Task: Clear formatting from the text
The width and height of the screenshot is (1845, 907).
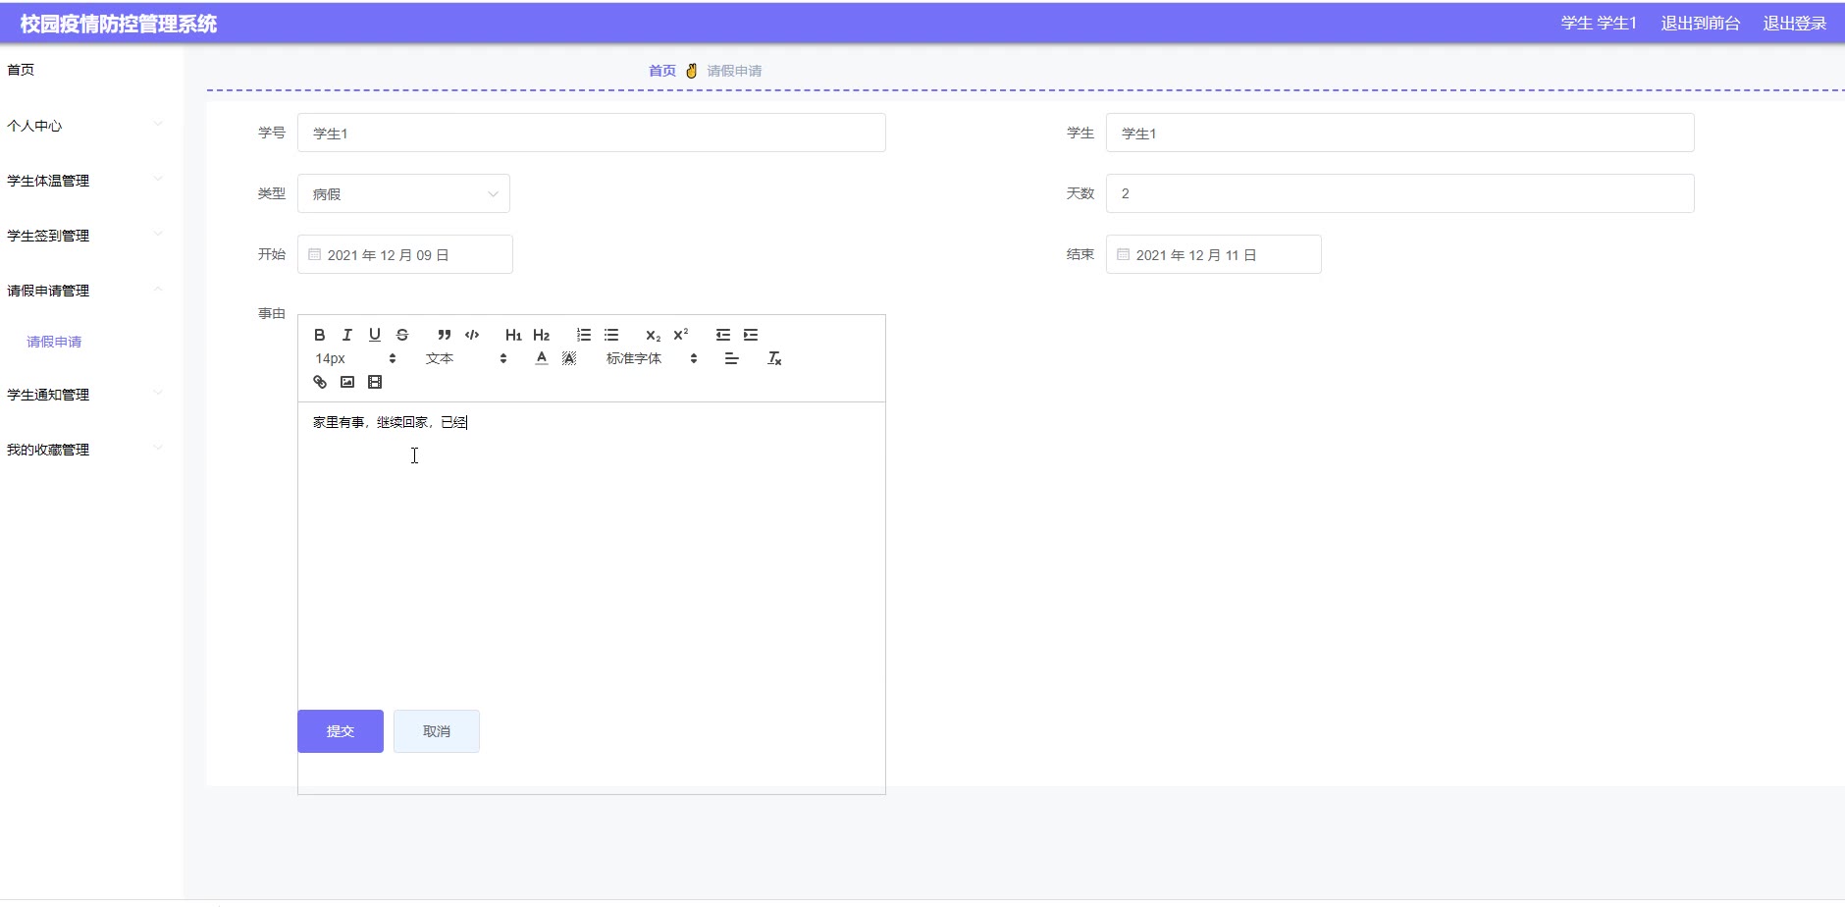Action: 774,358
